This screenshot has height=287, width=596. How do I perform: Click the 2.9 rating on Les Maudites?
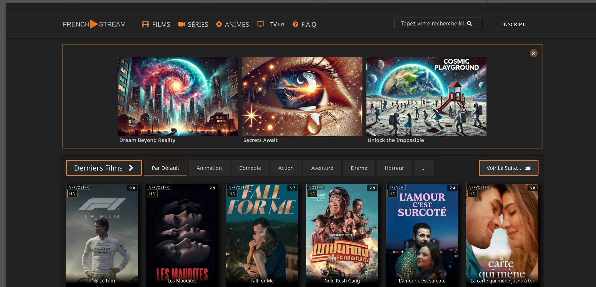[212, 188]
